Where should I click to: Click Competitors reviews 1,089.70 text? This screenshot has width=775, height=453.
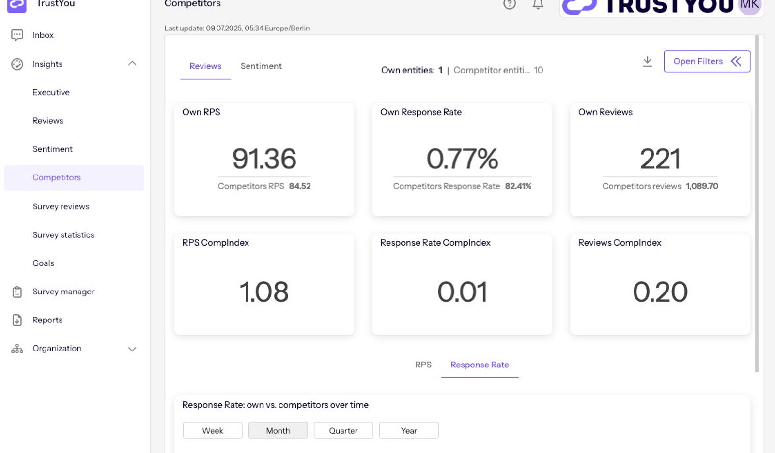tap(660, 186)
